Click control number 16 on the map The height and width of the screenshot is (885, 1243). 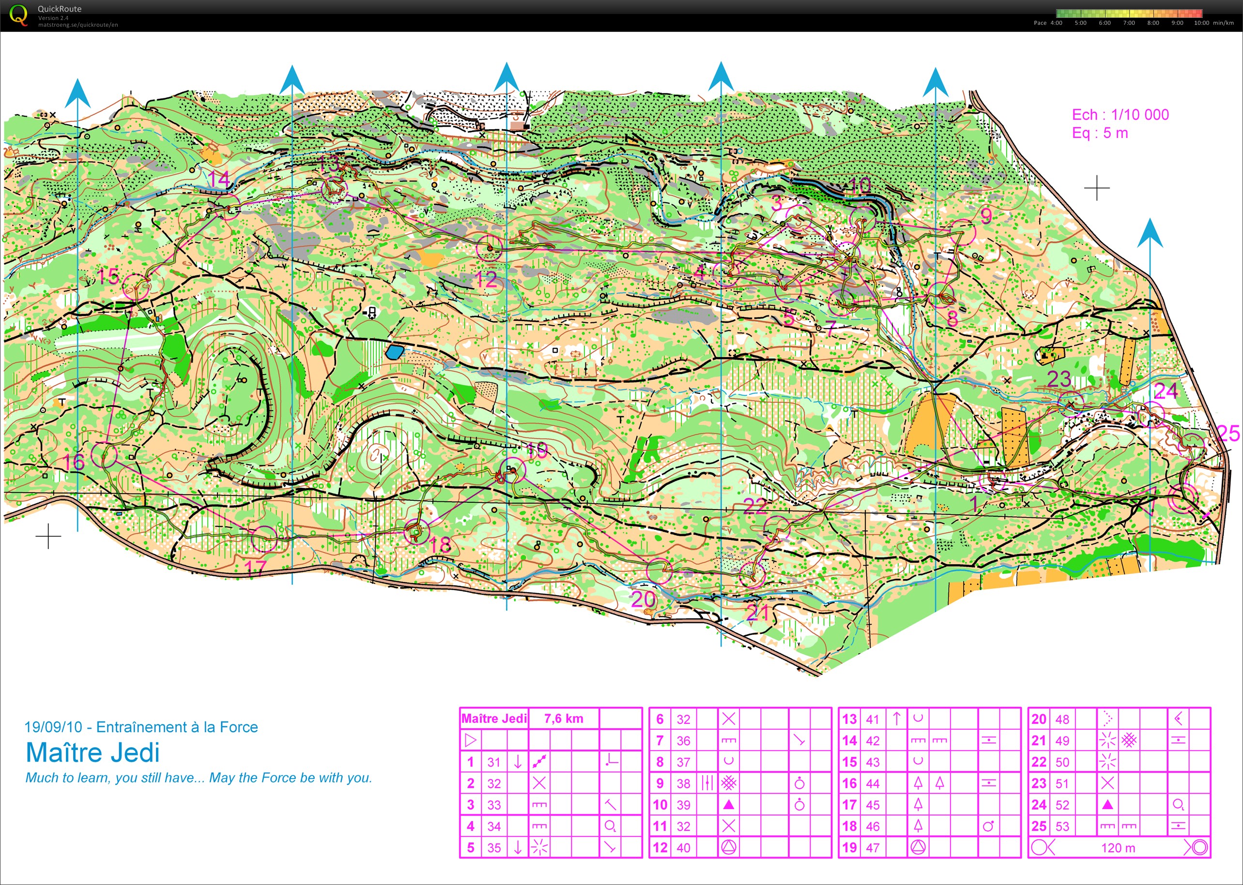[x=74, y=462]
